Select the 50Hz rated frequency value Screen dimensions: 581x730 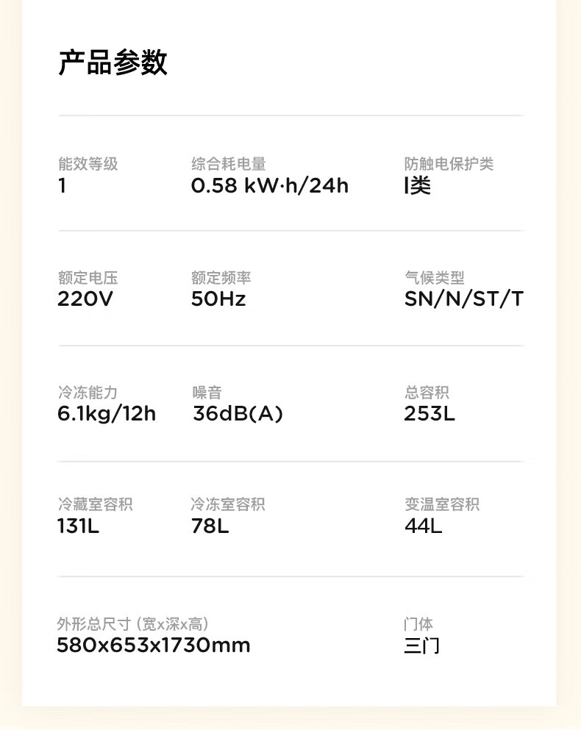(218, 299)
